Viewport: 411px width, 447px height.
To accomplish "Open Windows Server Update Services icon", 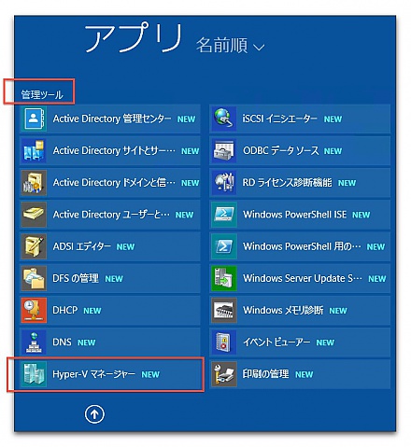I will point(223,278).
